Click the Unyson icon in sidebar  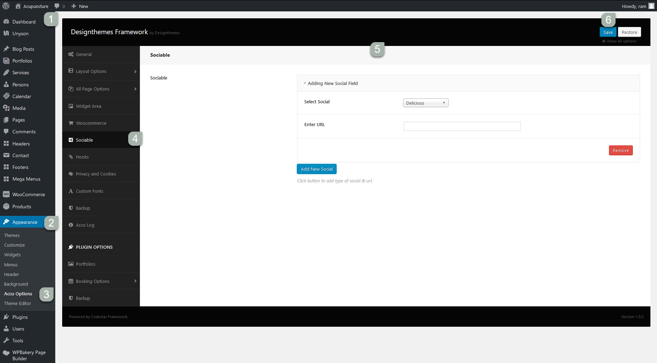(6, 33)
